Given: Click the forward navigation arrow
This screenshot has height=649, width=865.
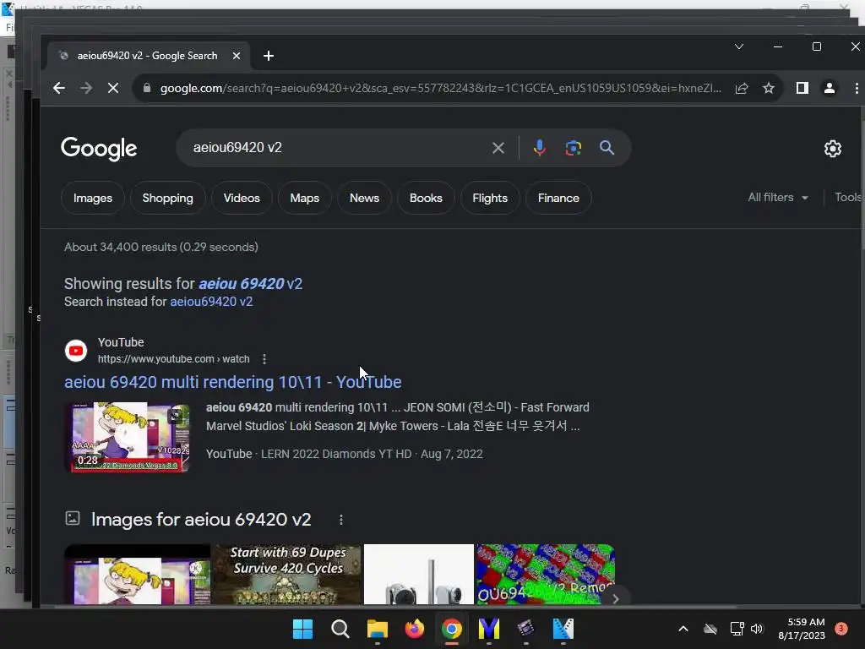Looking at the screenshot, I should tap(86, 88).
